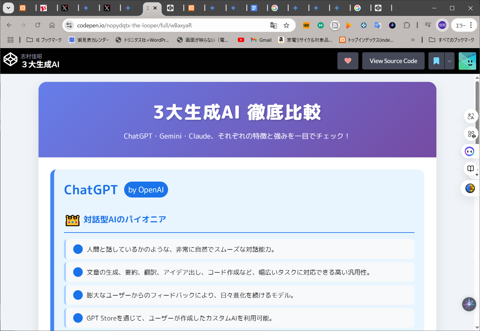
Task: Bookmark this pen on CodePen
Action: click(436, 61)
